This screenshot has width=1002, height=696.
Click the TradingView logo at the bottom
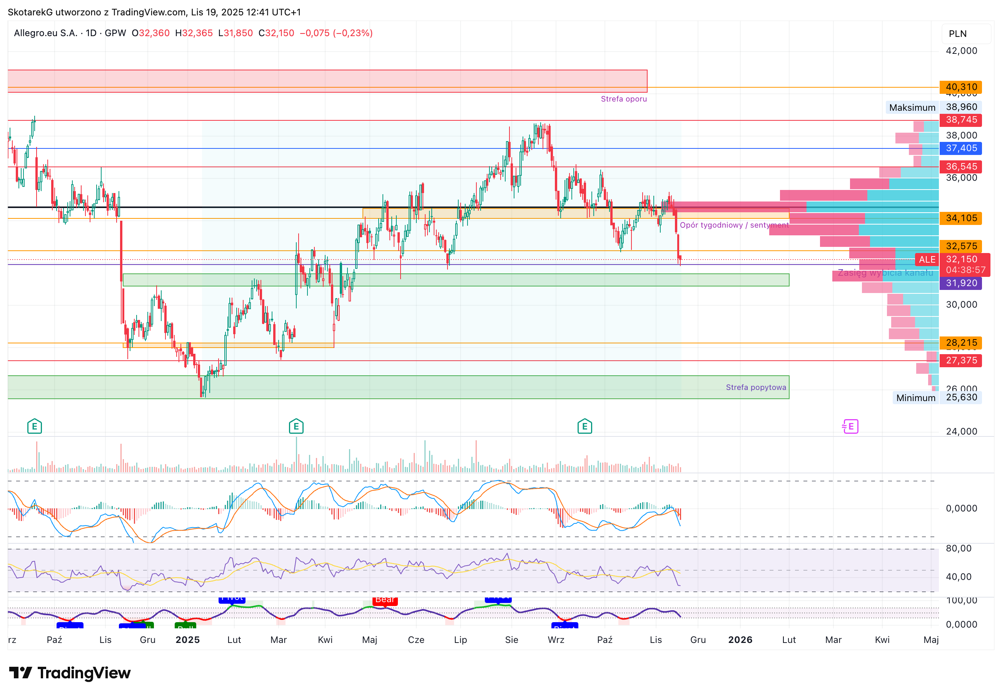coord(70,673)
